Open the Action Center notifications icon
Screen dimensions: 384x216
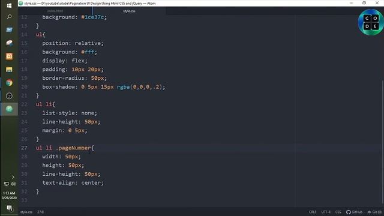(10, 208)
